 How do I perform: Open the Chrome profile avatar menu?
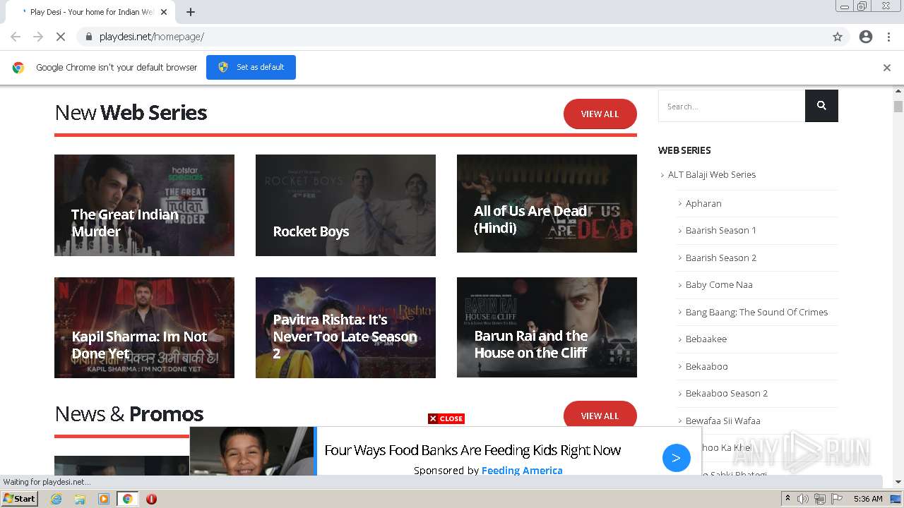pos(866,37)
